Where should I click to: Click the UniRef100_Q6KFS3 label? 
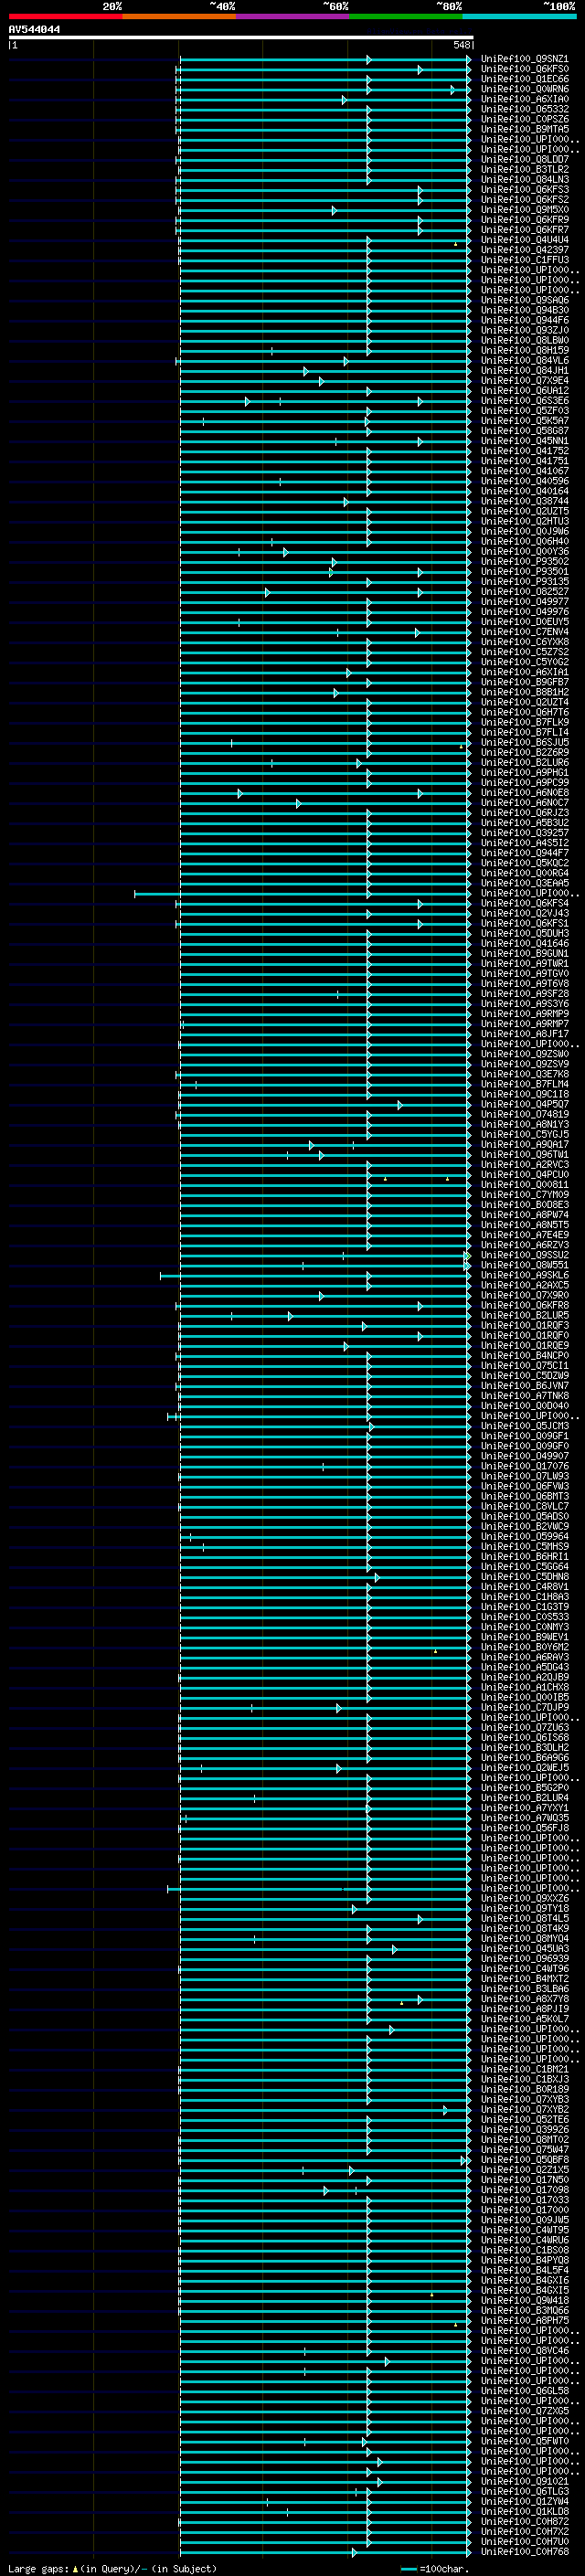coord(524,190)
